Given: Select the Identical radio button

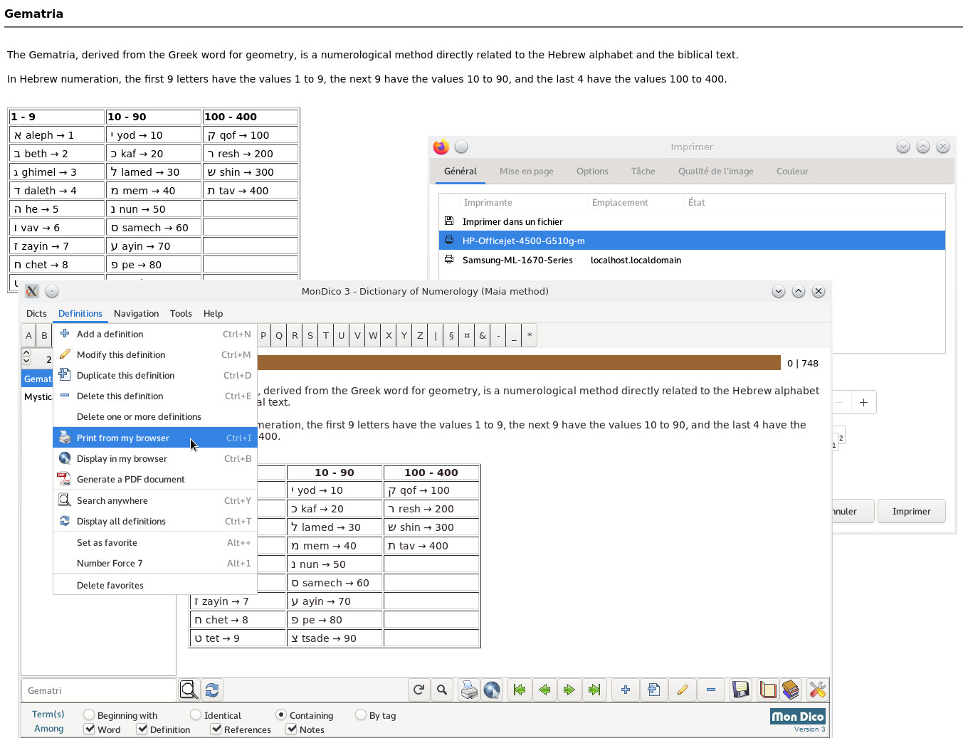Looking at the screenshot, I should coord(196,715).
